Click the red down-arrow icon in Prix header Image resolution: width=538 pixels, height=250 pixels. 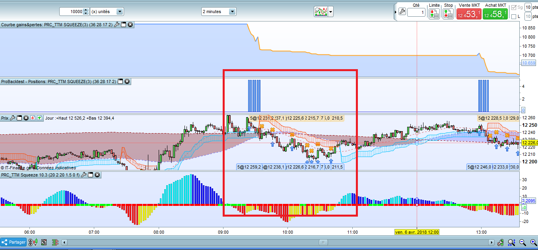click(33, 118)
